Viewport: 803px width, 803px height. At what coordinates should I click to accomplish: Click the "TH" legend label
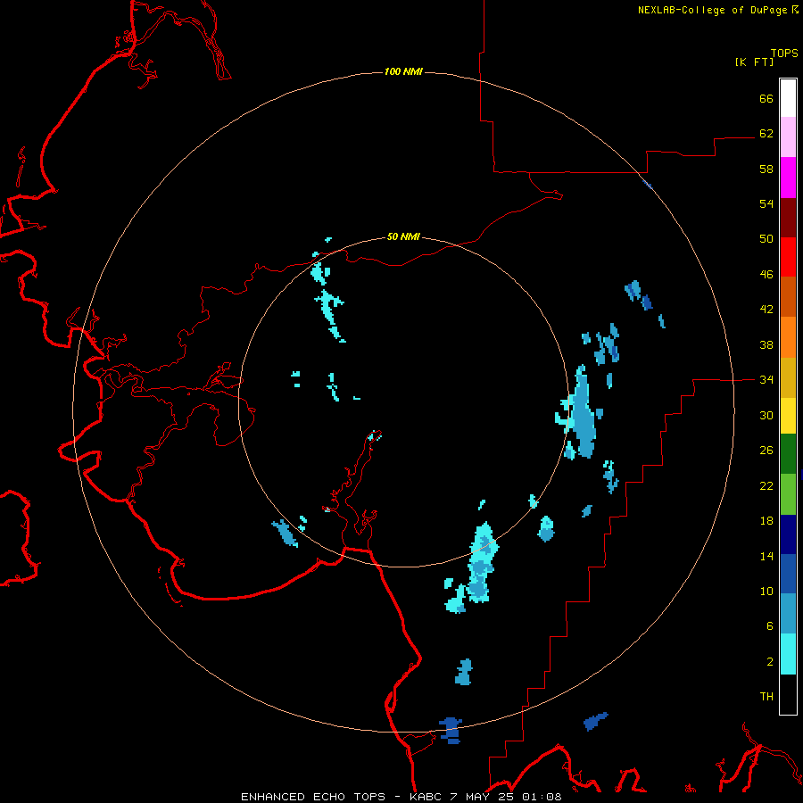(766, 696)
